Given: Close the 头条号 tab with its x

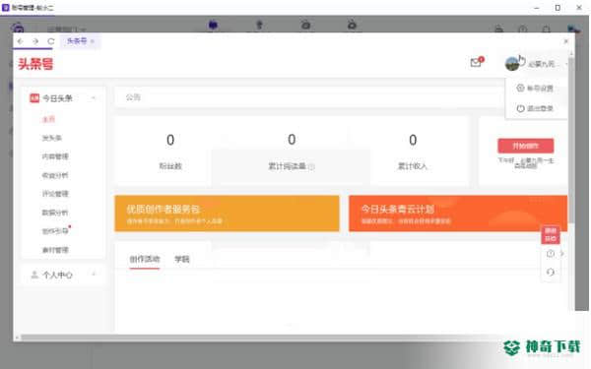Looking at the screenshot, I should [93, 41].
